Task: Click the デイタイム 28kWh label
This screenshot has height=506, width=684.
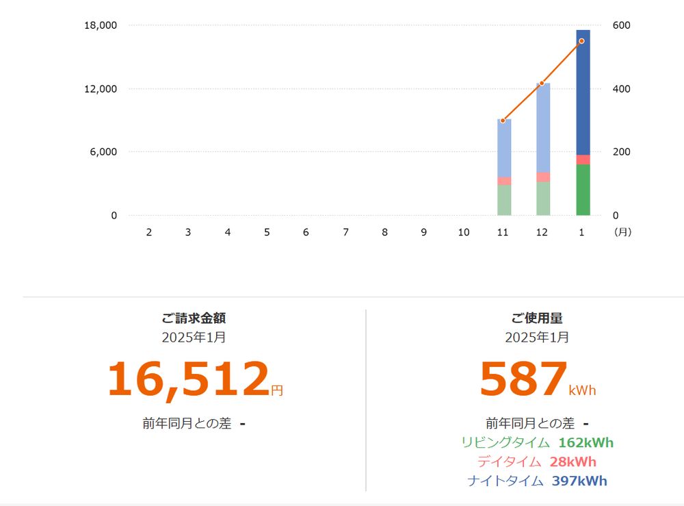Action: pos(536,462)
